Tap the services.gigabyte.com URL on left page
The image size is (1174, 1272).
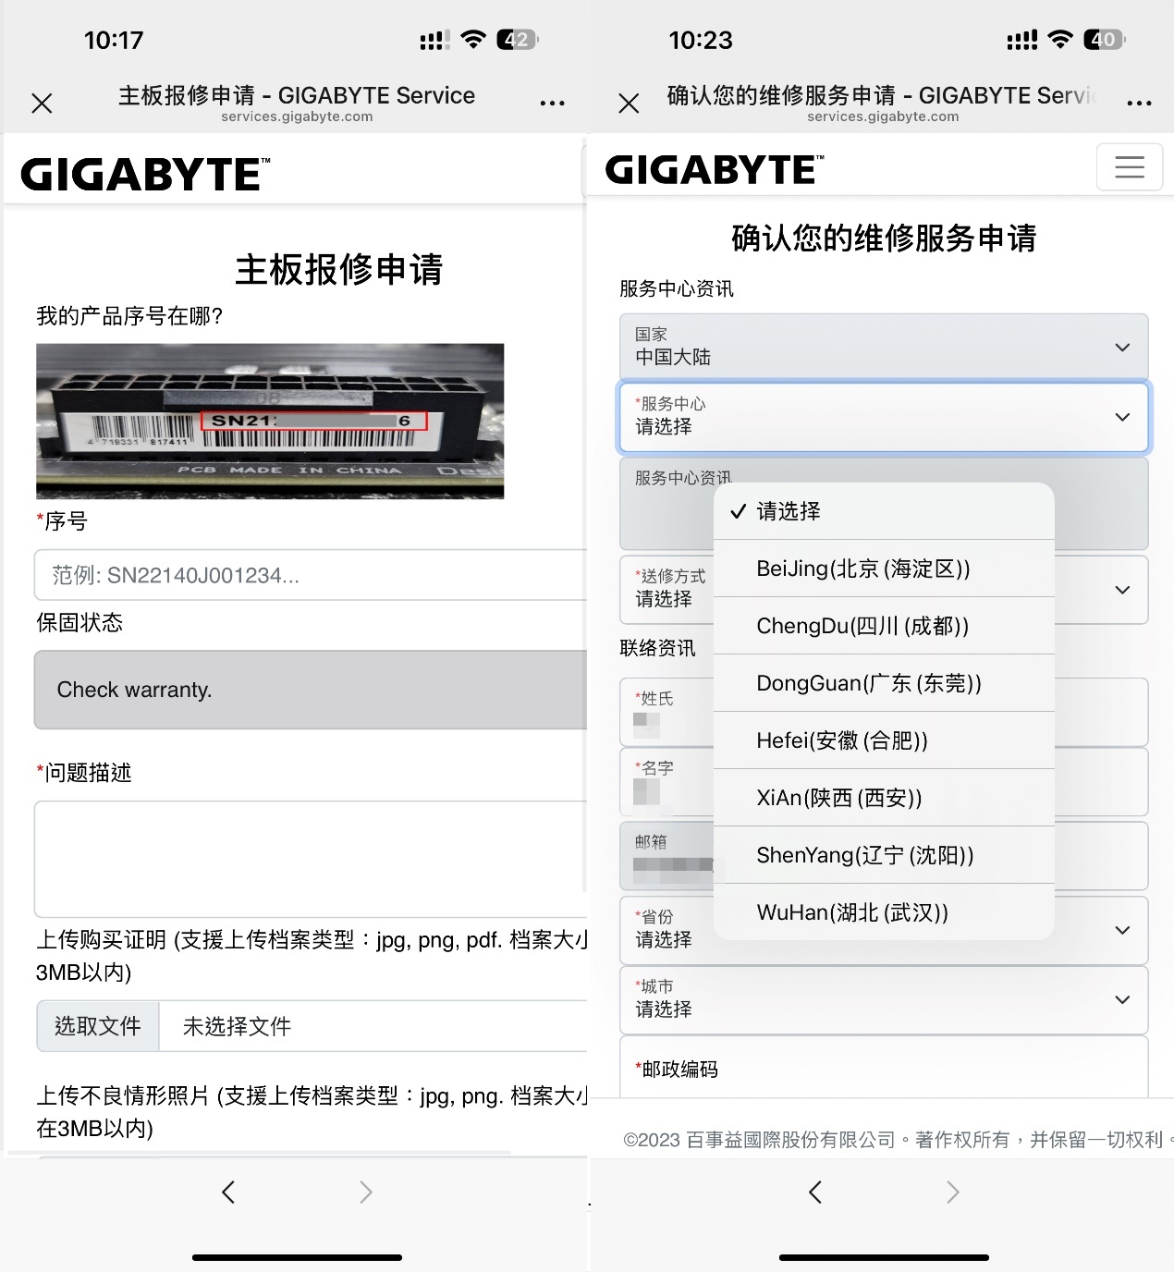click(297, 116)
